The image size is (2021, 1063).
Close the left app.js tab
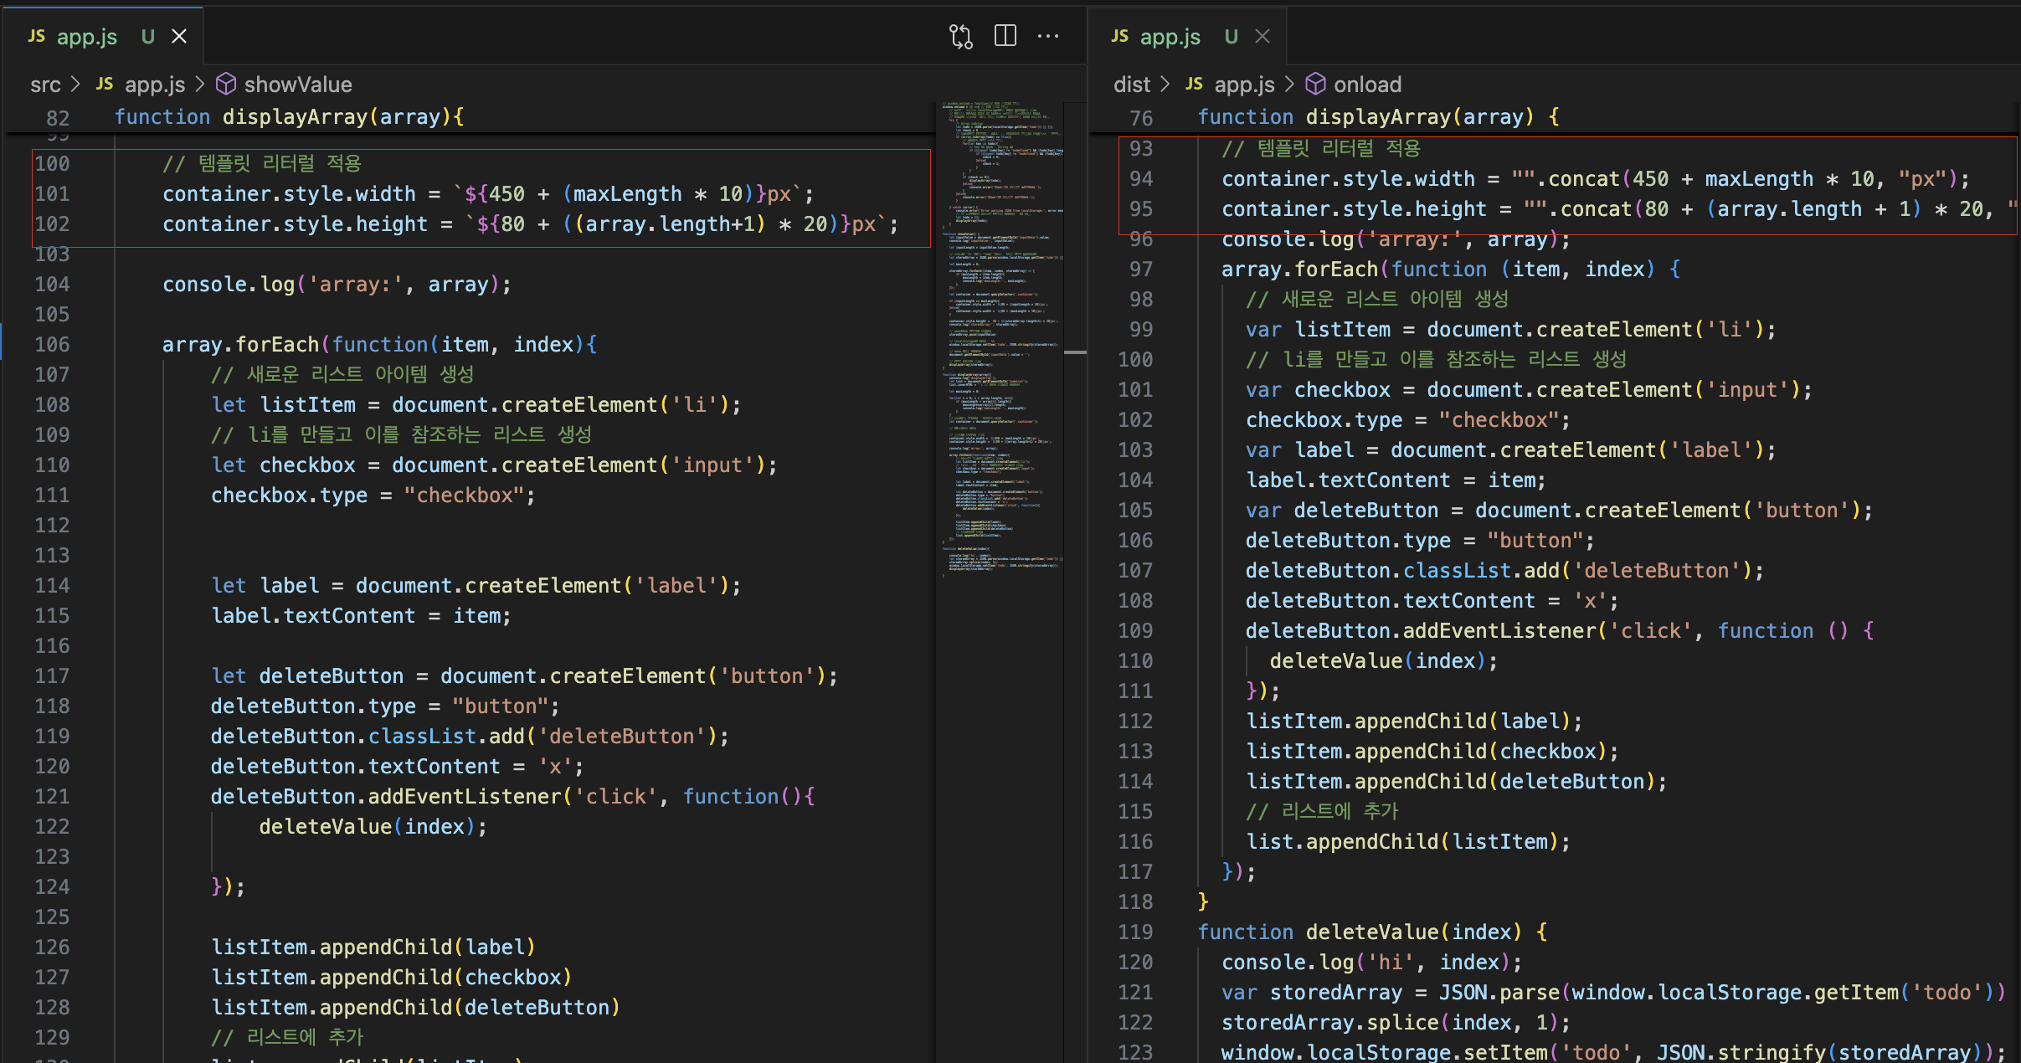click(x=179, y=36)
